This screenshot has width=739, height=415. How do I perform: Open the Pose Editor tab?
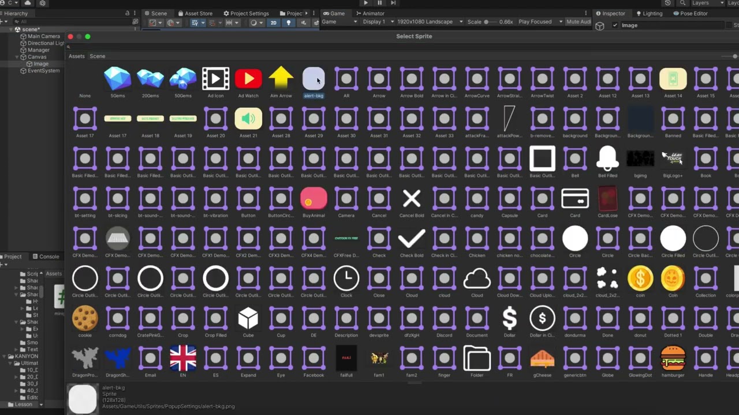coord(690,13)
